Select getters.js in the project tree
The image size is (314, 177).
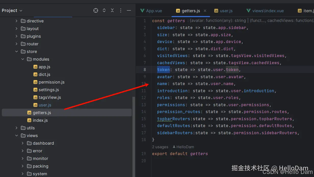click(67, 113)
